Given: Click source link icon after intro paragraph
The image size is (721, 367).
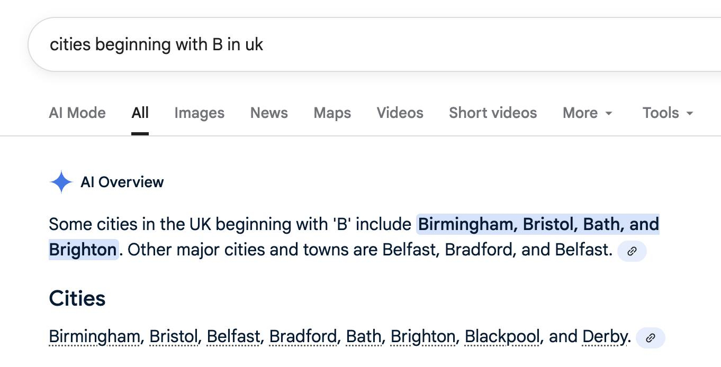Looking at the screenshot, I should 632,251.
